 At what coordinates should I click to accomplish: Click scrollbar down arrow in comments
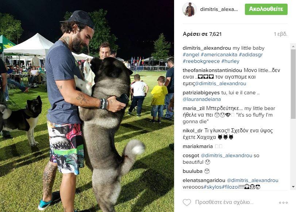pyautogui.click(x=293, y=187)
